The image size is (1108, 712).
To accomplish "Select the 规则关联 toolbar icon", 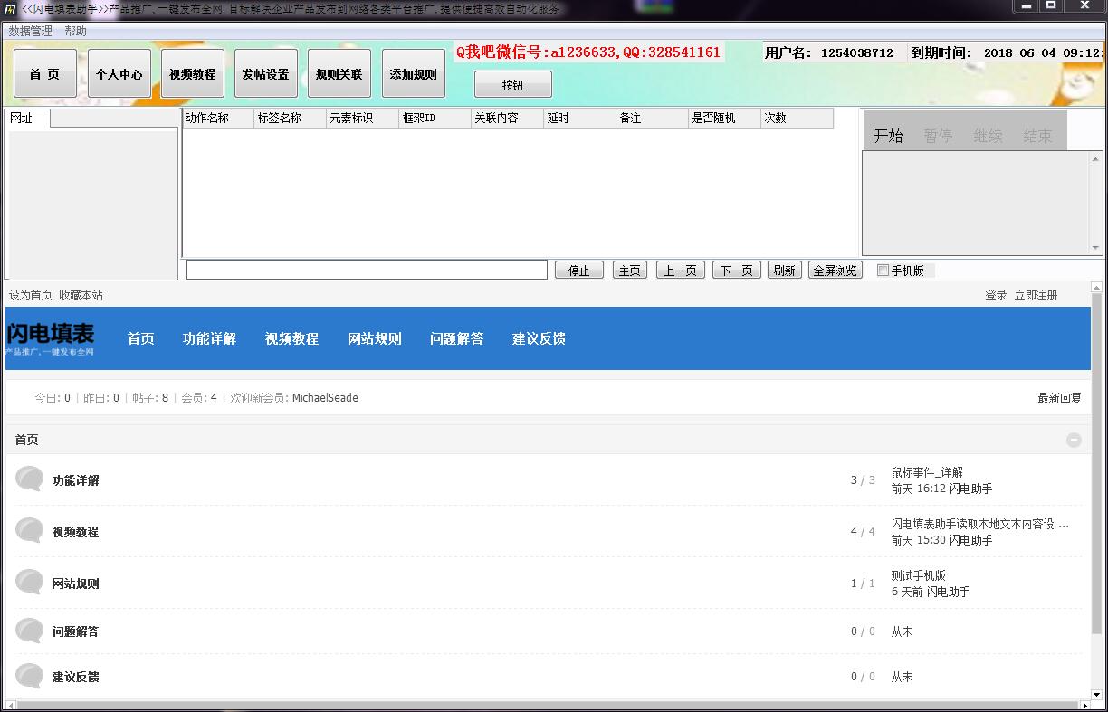I will click(339, 73).
